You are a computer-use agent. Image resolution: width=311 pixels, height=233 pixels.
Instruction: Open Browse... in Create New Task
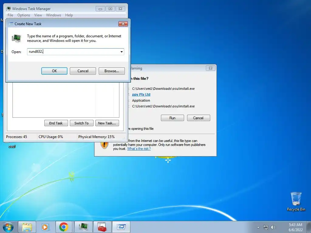(x=112, y=71)
